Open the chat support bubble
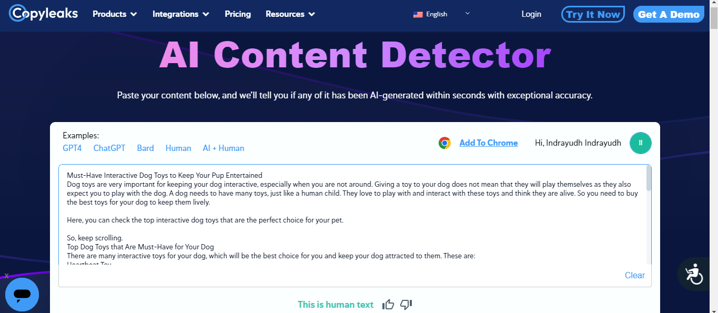Image resolution: width=718 pixels, height=313 pixels. pos(22,295)
